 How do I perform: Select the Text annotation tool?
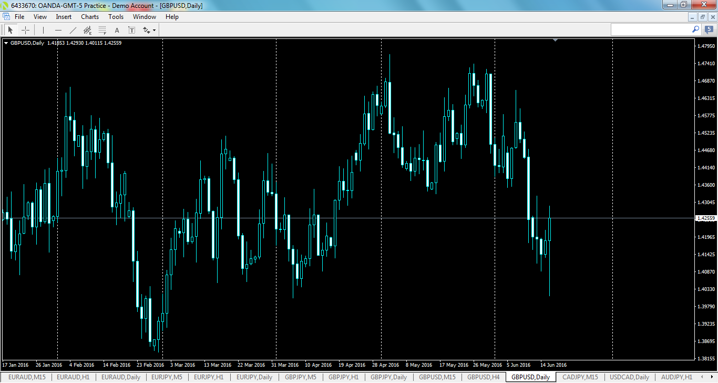[117, 29]
